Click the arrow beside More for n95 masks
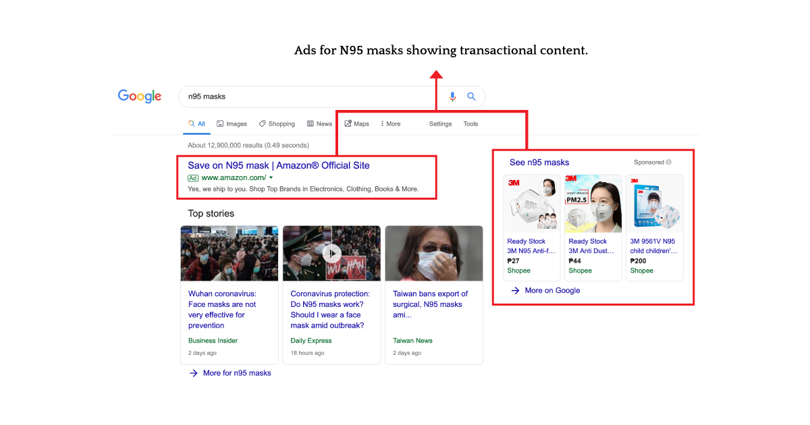 click(x=193, y=373)
